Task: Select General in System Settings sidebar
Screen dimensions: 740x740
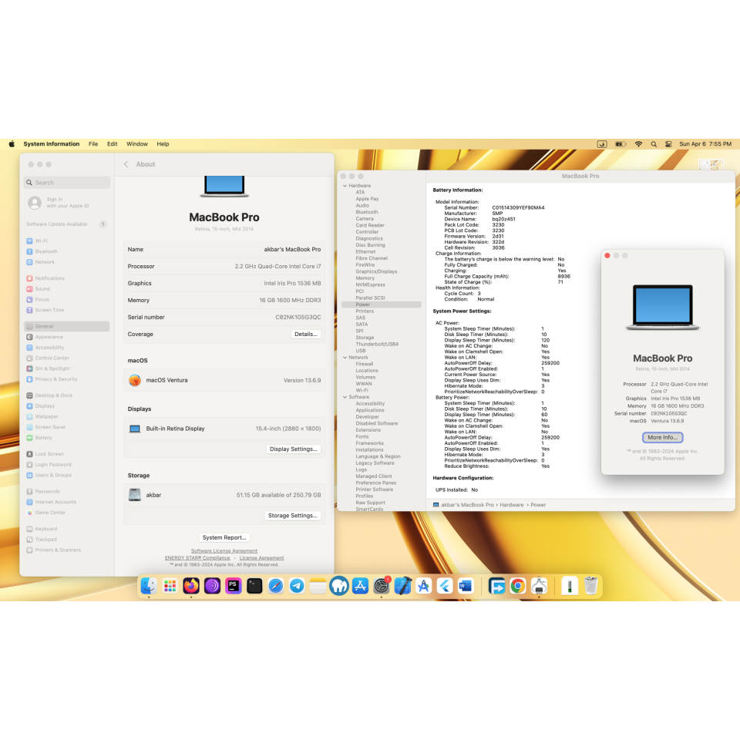Action: click(66, 326)
